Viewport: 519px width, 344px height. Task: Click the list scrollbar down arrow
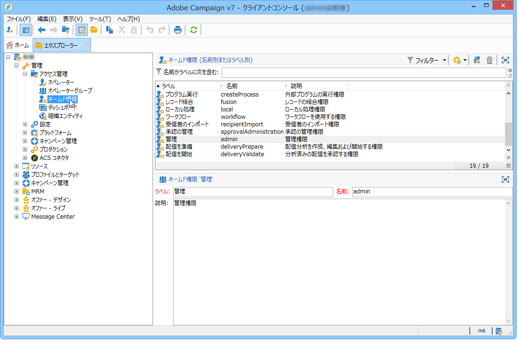(508, 150)
